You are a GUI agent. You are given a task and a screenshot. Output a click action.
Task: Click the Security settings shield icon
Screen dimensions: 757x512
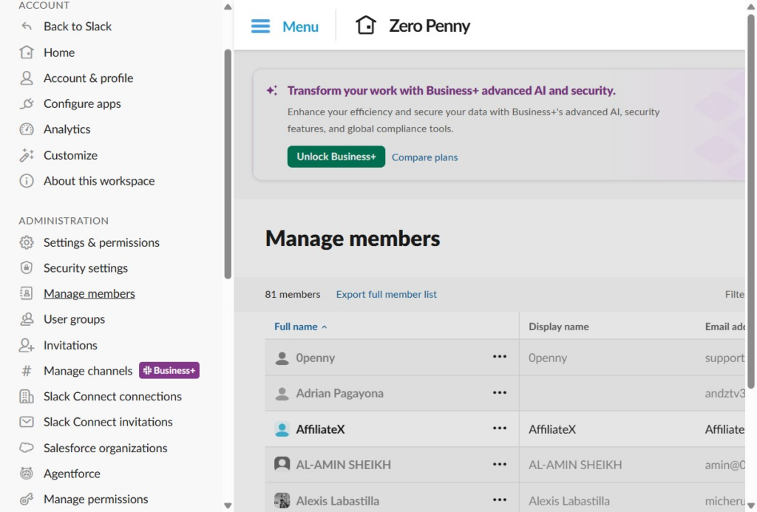[27, 268]
